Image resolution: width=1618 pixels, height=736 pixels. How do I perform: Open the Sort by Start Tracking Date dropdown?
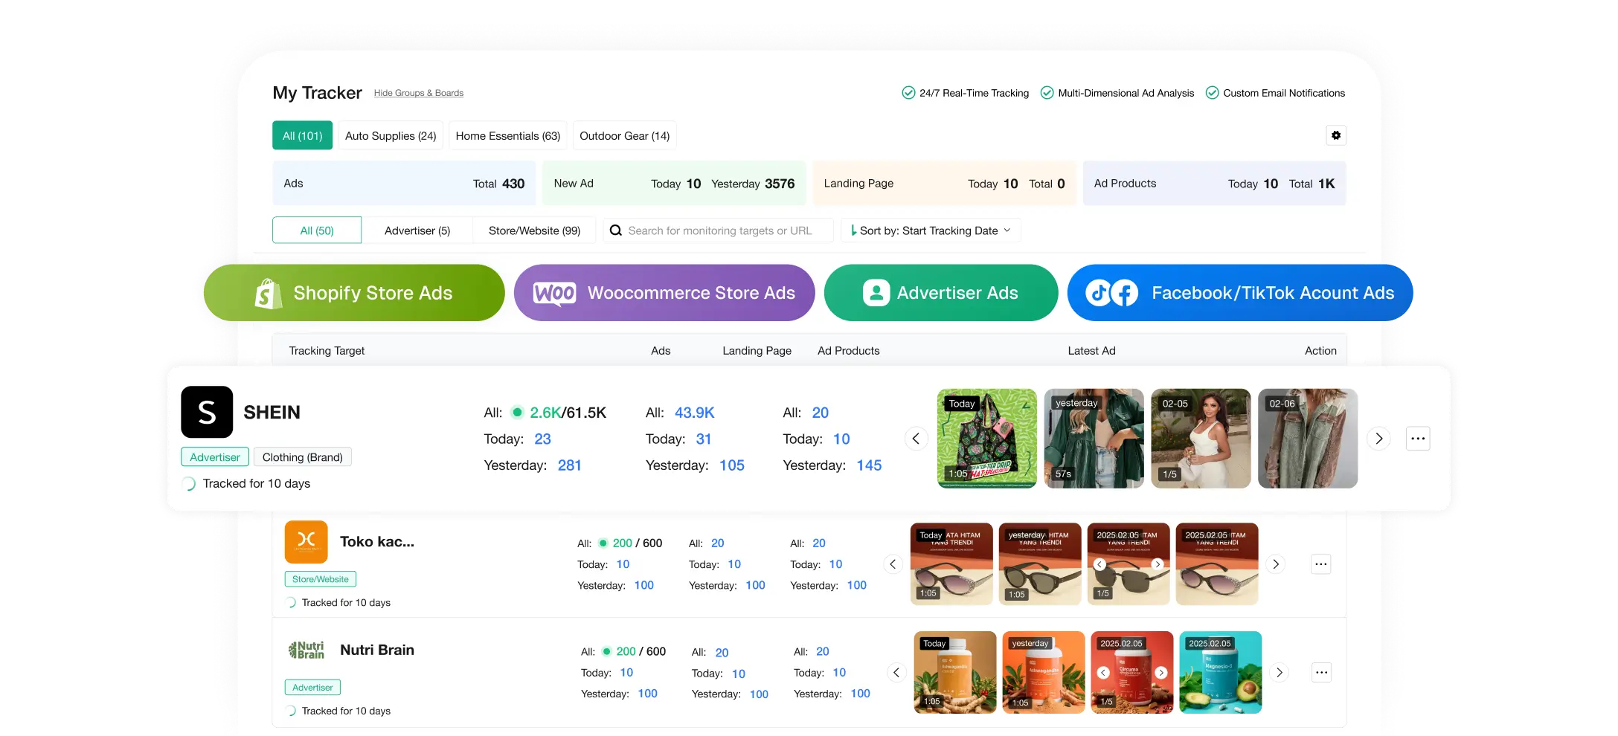click(x=930, y=230)
